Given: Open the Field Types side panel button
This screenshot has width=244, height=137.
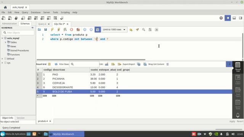Looking at the screenshot, I should point(238,92).
